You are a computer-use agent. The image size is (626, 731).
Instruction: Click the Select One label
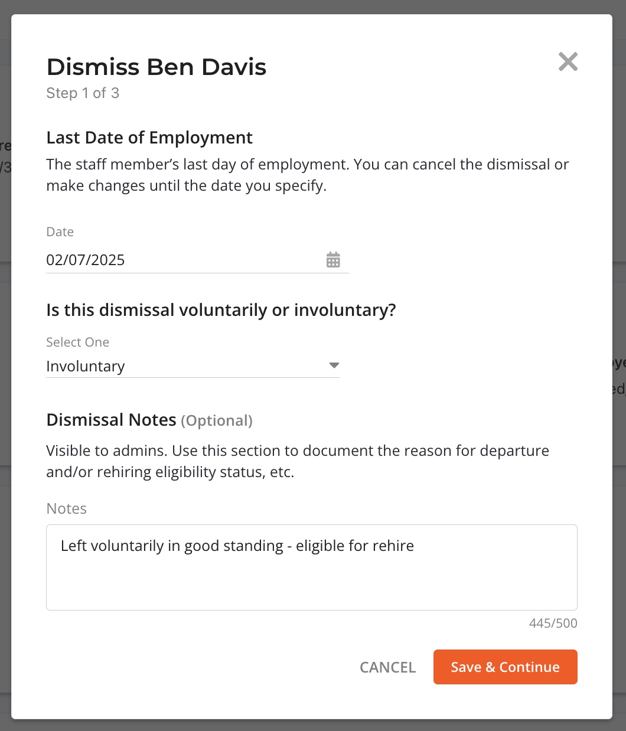pos(77,342)
